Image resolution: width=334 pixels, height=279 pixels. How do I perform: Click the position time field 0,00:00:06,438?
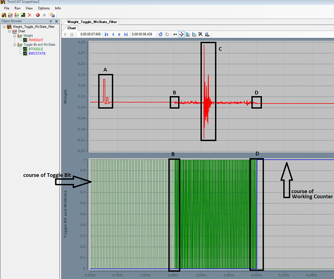coord(142,34)
